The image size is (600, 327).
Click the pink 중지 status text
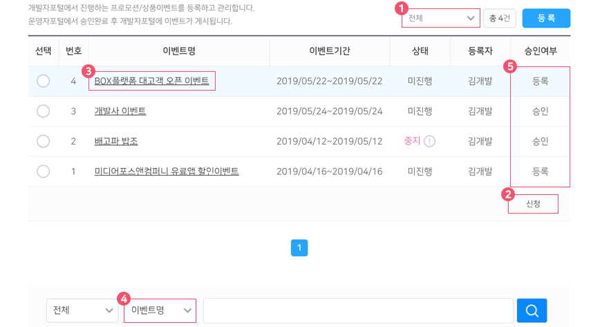click(x=412, y=141)
